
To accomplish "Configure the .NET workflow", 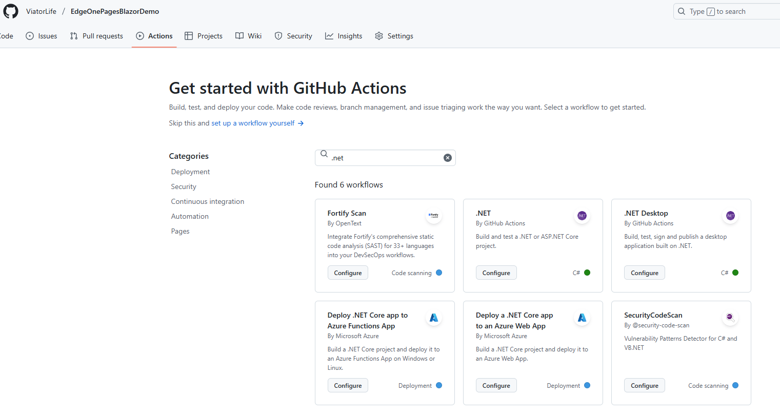I will click(x=496, y=273).
